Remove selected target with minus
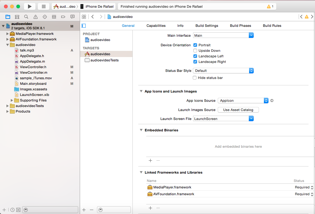 pyautogui.click(x=92, y=210)
